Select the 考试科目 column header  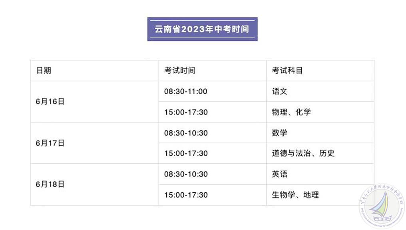(x=287, y=71)
